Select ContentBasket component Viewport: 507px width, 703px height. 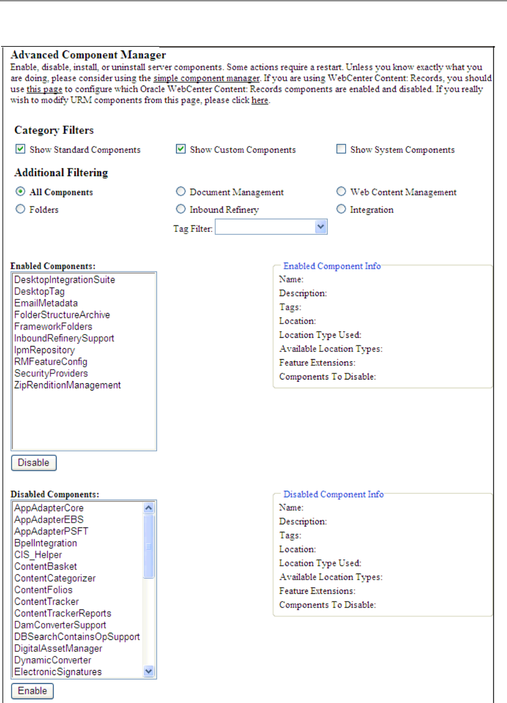(46, 566)
